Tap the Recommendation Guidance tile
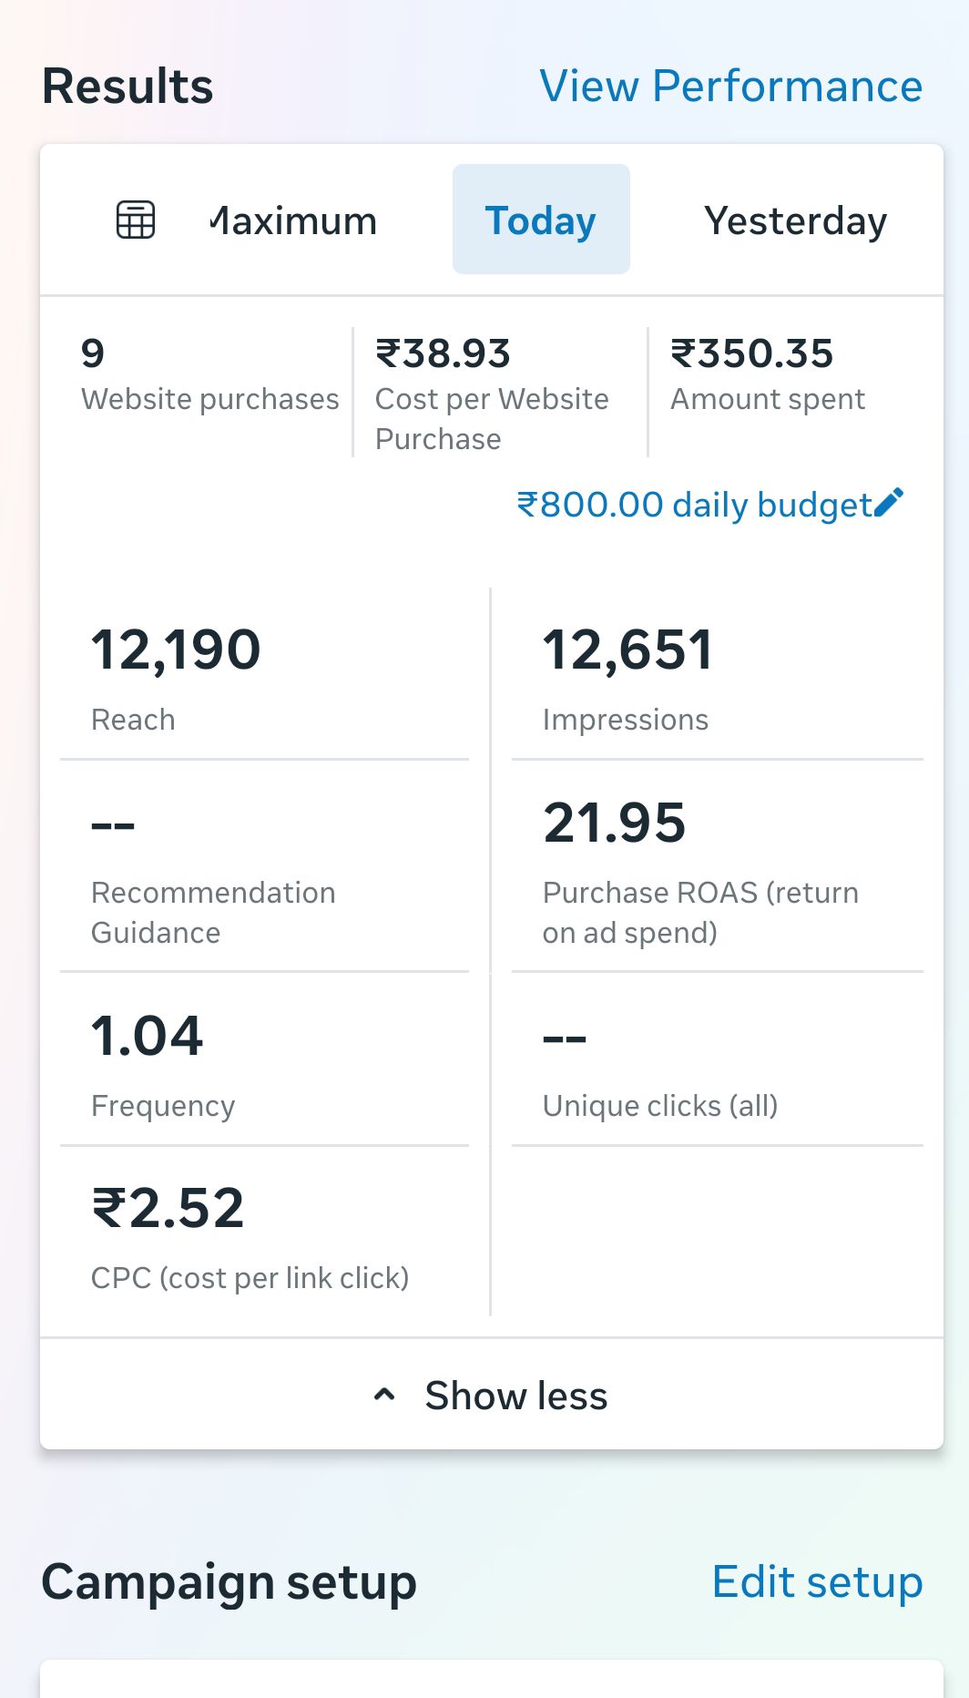The height and width of the screenshot is (1698, 969). coord(264,869)
